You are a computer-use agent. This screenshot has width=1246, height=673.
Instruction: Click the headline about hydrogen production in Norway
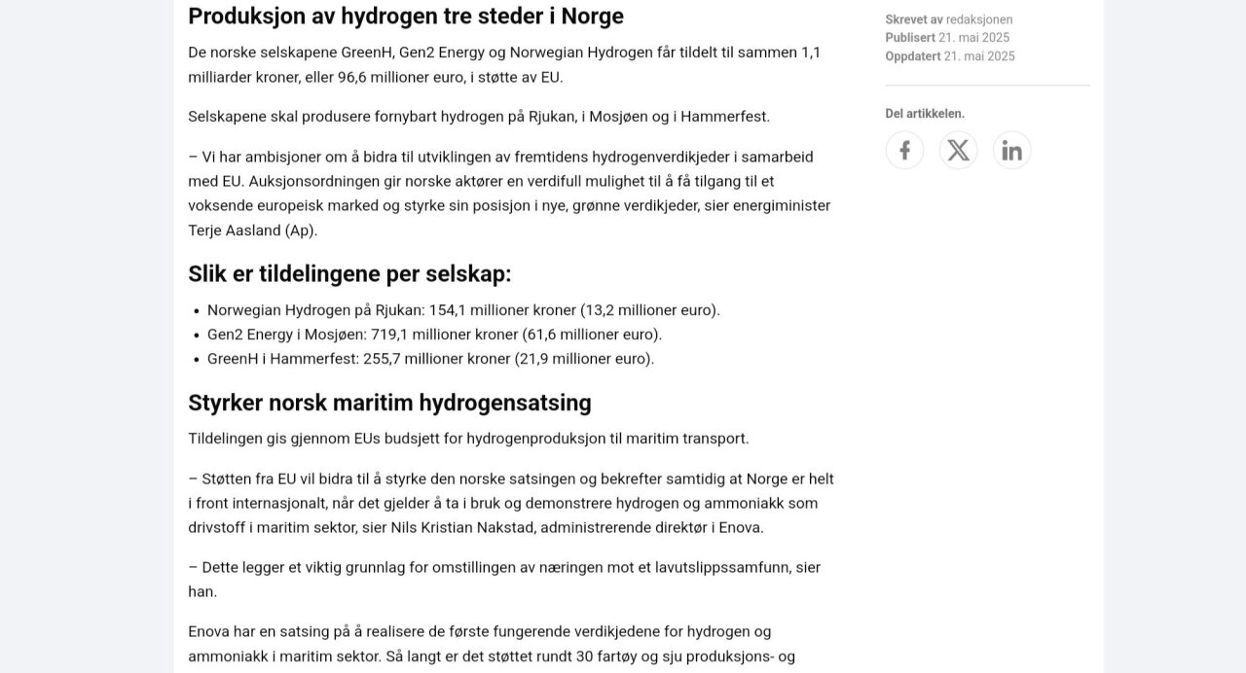pyautogui.click(x=406, y=16)
